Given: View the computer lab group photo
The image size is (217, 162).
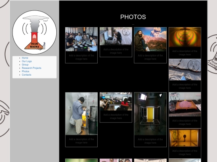Looking at the screenshot, I should 116,102.
